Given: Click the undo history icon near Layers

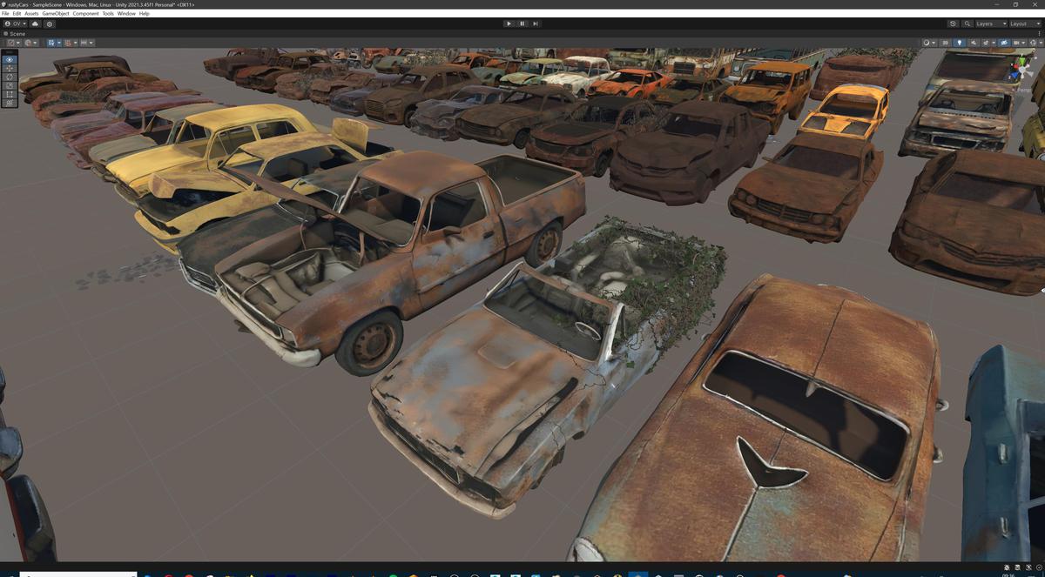Looking at the screenshot, I should [x=953, y=23].
